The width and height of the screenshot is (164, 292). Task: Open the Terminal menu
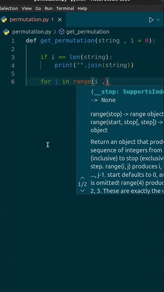(x=65, y=9)
